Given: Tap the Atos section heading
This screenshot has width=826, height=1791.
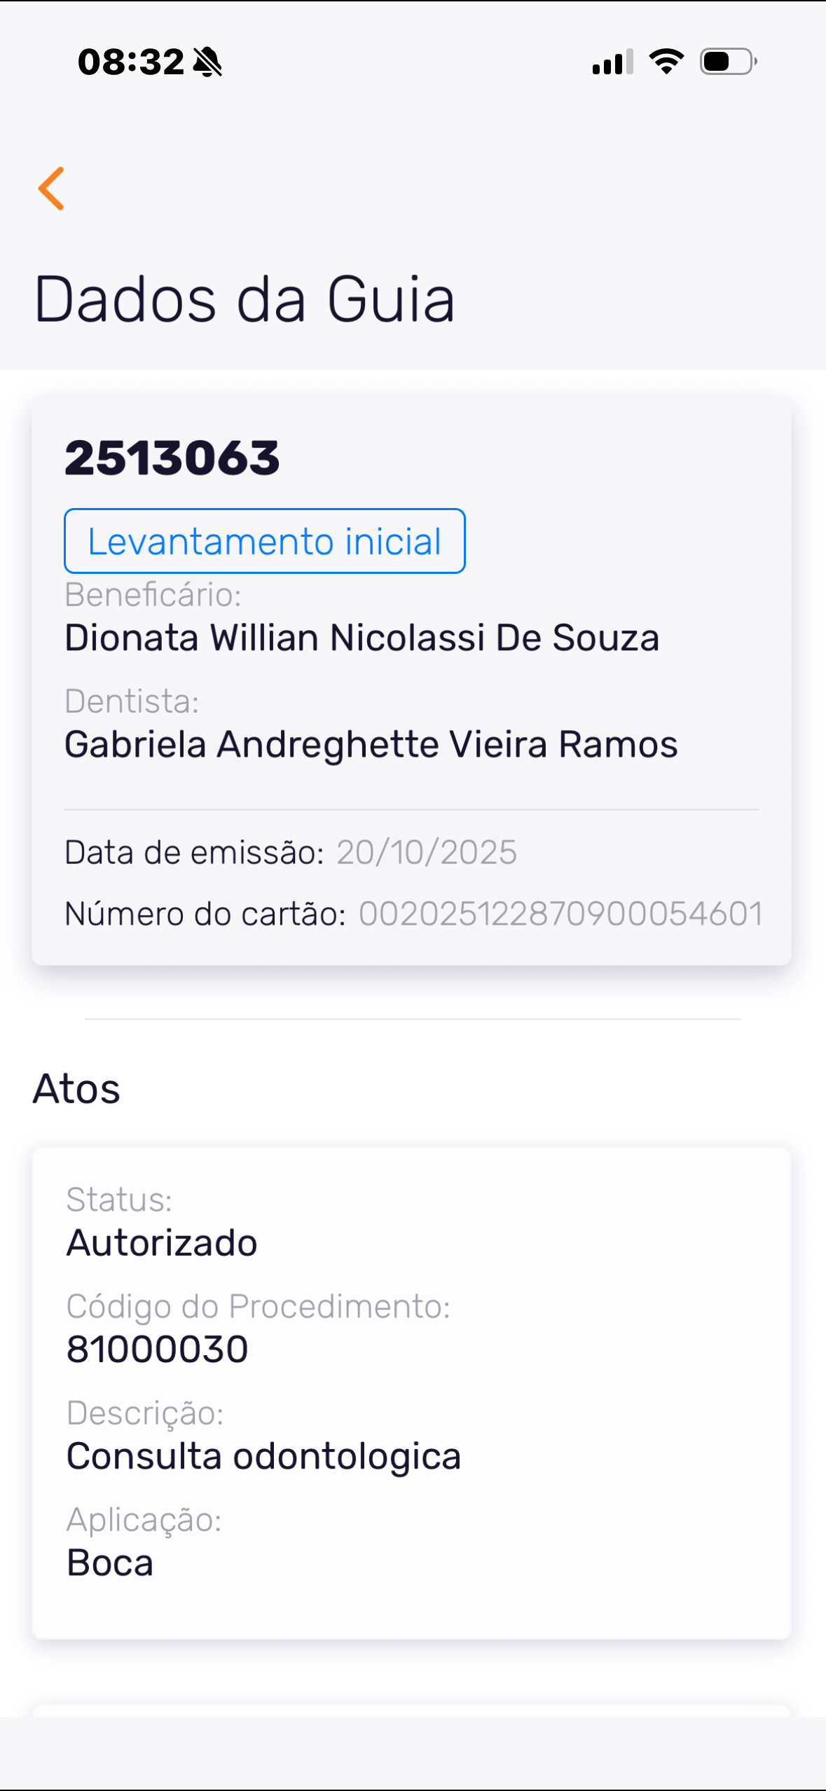Looking at the screenshot, I should click(76, 1088).
